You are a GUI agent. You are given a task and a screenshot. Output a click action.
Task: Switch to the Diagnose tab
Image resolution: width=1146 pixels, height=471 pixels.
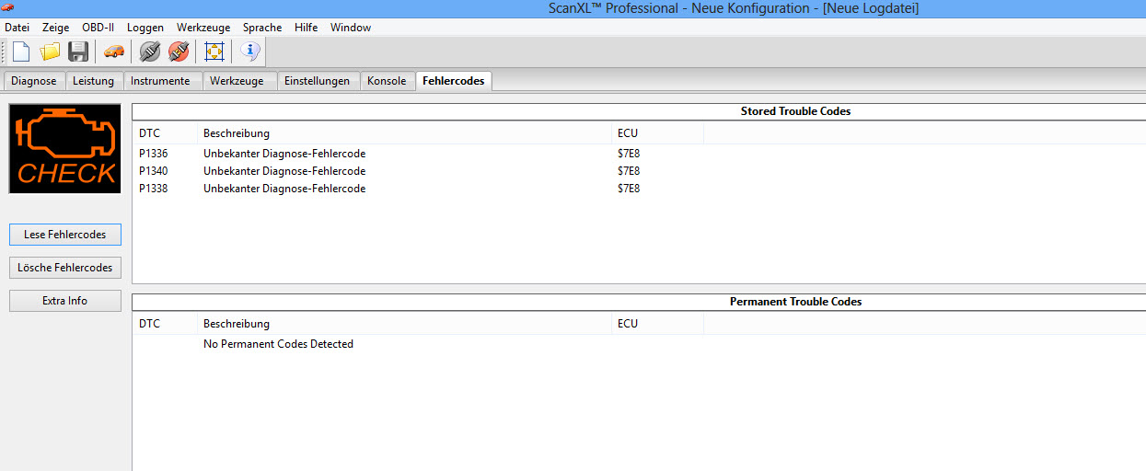click(x=34, y=81)
